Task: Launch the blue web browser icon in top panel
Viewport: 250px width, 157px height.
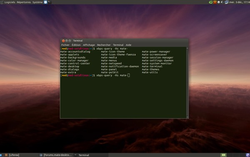Action: [x=45, y=2]
